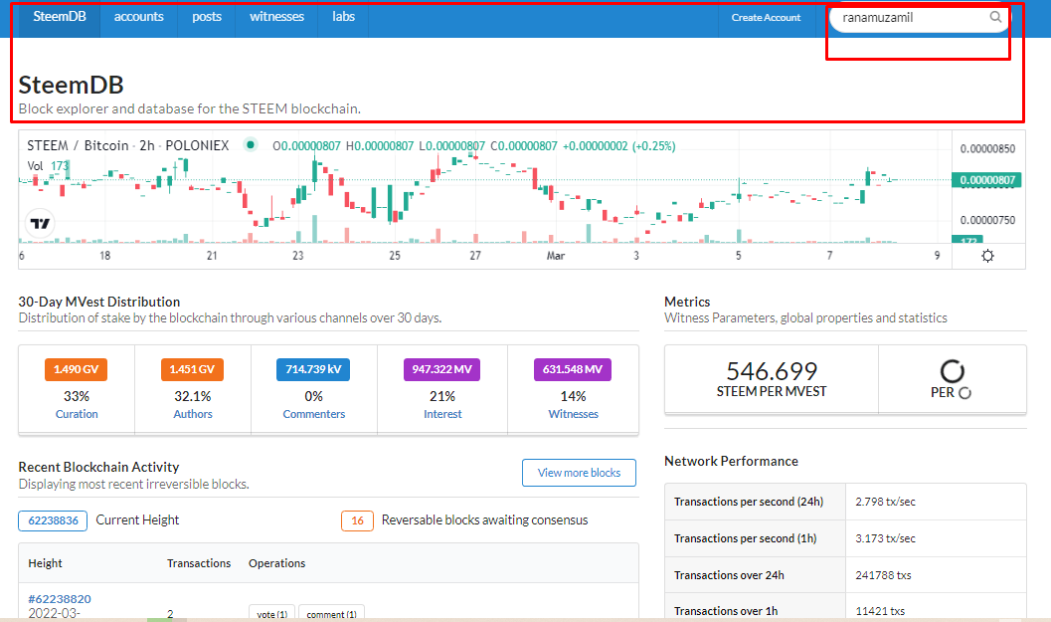1051x622 pixels.
Task: Open the labs menu
Action: click(343, 18)
